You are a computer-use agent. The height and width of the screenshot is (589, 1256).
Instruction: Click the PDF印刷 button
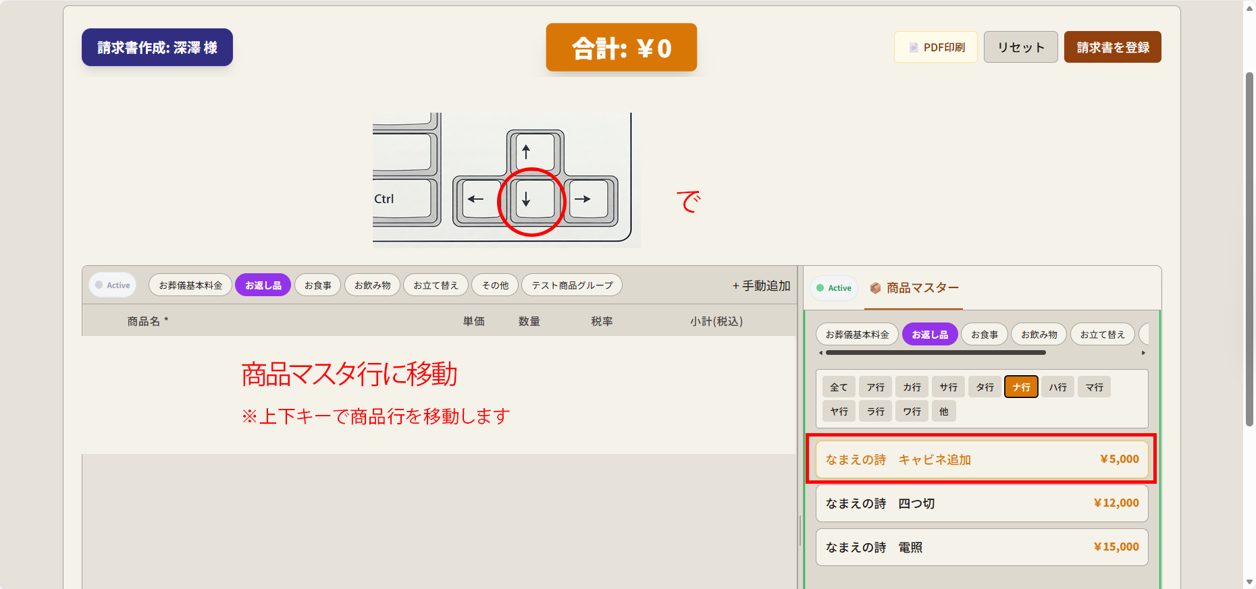pos(935,47)
